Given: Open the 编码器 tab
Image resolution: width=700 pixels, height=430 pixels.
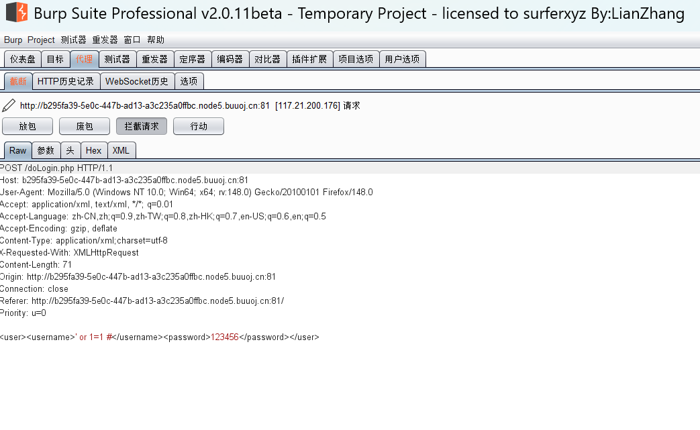Looking at the screenshot, I should (x=230, y=59).
